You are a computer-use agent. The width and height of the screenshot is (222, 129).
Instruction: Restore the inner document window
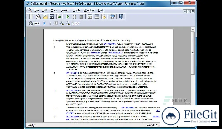189,11
